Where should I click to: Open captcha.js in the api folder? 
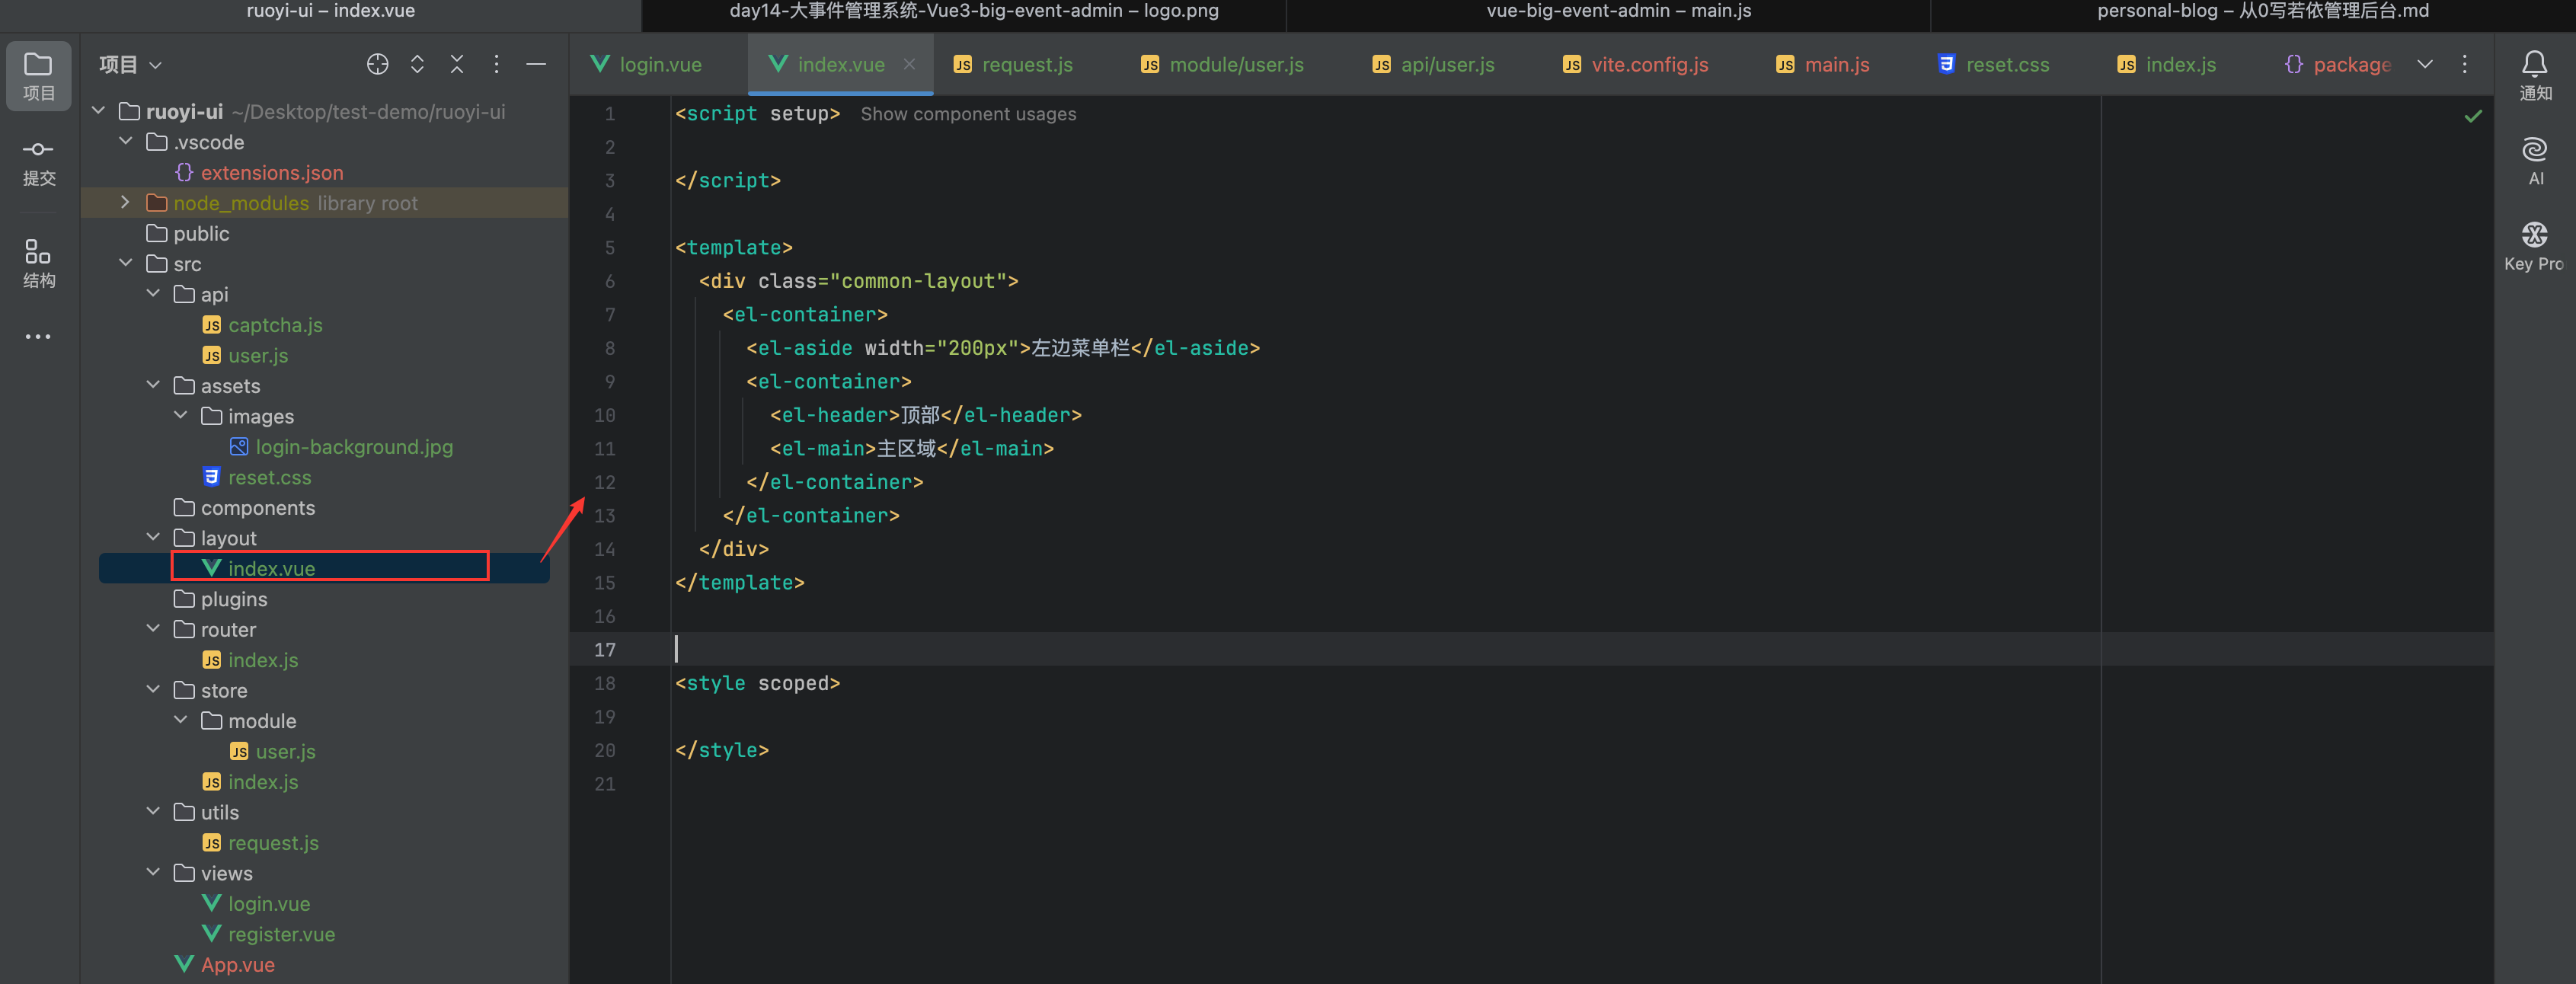275,325
